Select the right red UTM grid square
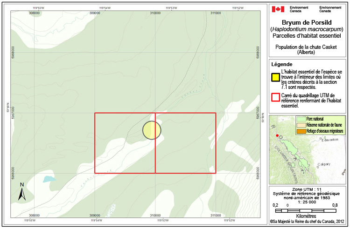 pos(185,143)
